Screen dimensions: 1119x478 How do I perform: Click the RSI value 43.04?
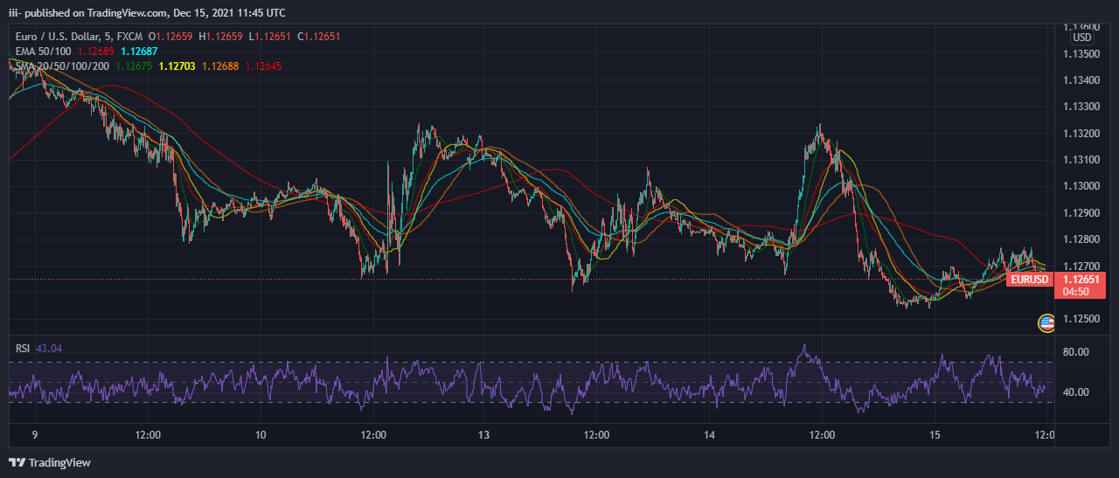coord(49,349)
